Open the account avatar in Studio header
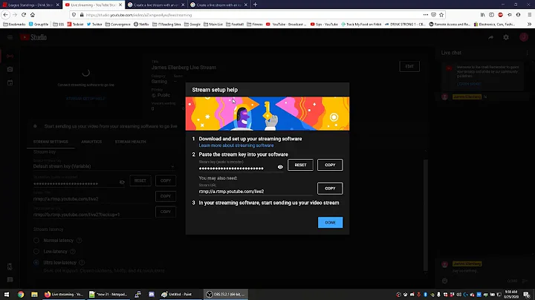Image resolution: width=535 pixels, height=300 pixels. 524,37
